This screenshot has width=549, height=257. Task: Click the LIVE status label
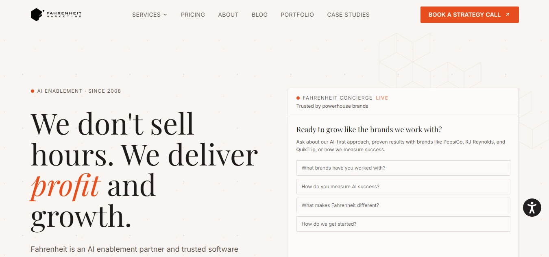pyautogui.click(x=382, y=98)
